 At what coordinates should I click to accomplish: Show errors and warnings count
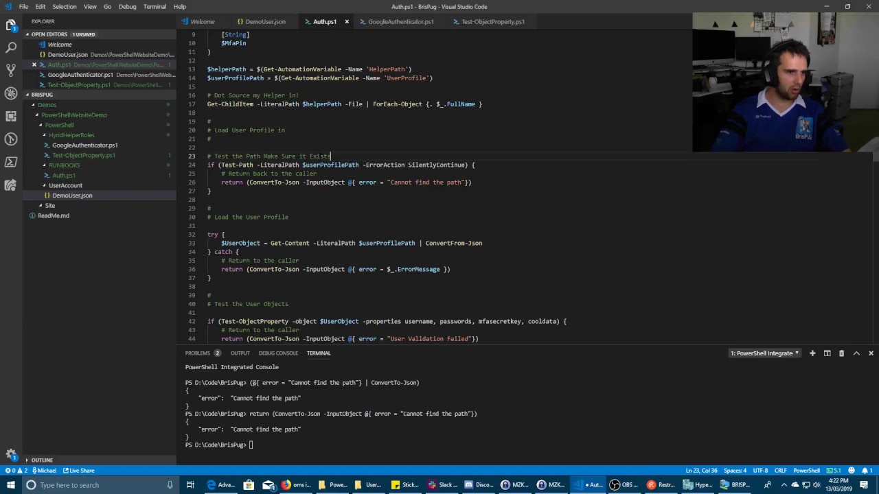click(16, 471)
